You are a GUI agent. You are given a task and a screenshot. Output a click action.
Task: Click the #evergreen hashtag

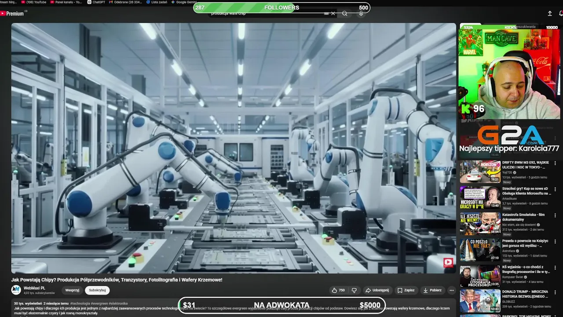click(x=99, y=303)
